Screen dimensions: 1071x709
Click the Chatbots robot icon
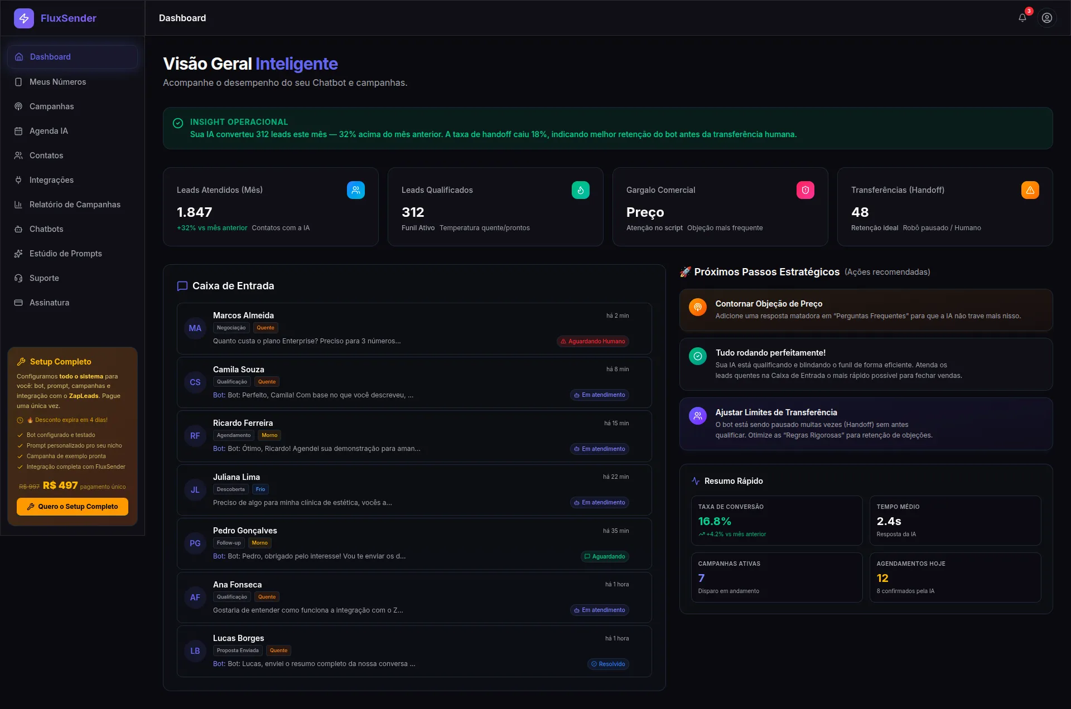point(18,229)
